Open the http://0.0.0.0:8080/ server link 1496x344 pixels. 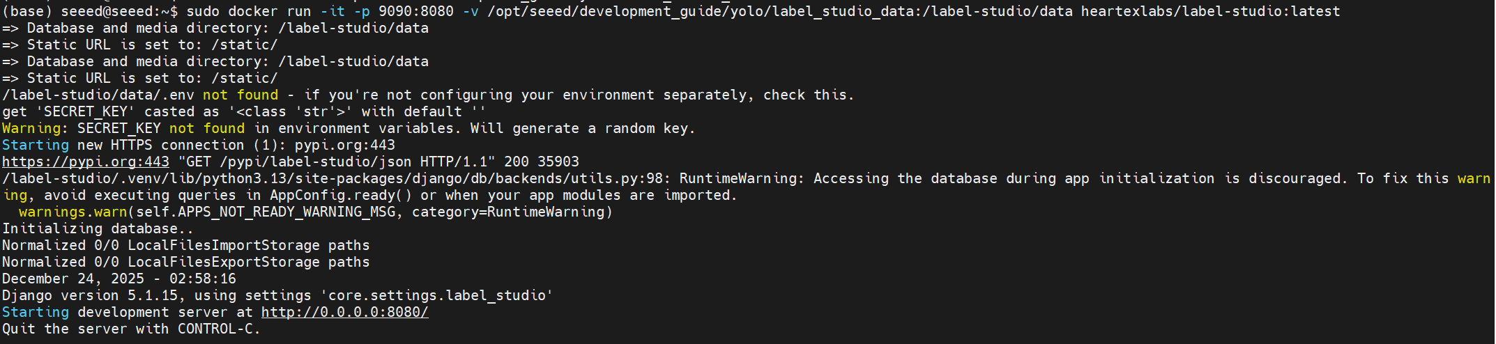tap(344, 313)
